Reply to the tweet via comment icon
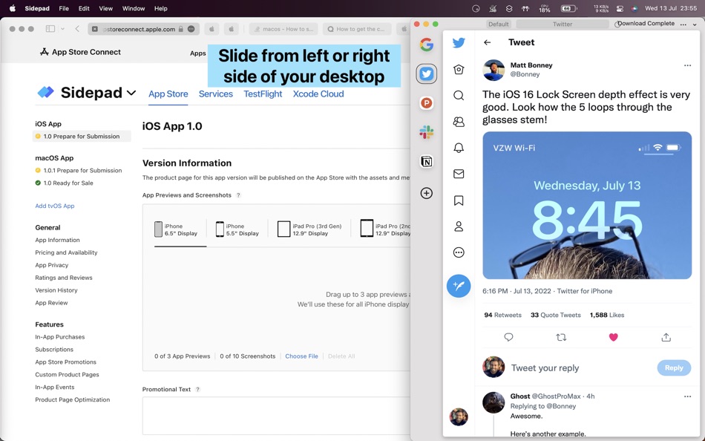This screenshot has width=705, height=441. 508,337
